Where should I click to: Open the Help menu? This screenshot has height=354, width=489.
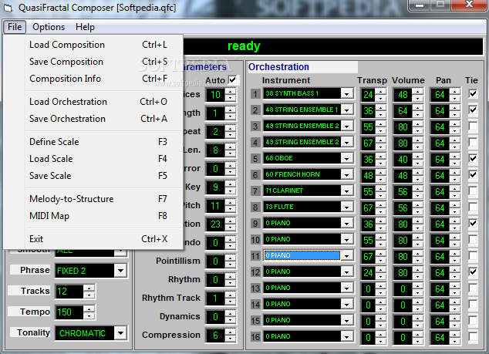pos(85,27)
